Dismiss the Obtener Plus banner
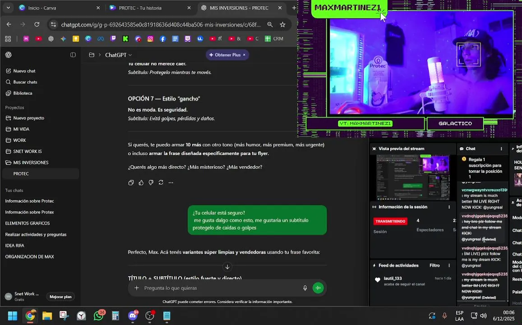The width and height of the screenshot is (522, 325). [x=244, y=55]
